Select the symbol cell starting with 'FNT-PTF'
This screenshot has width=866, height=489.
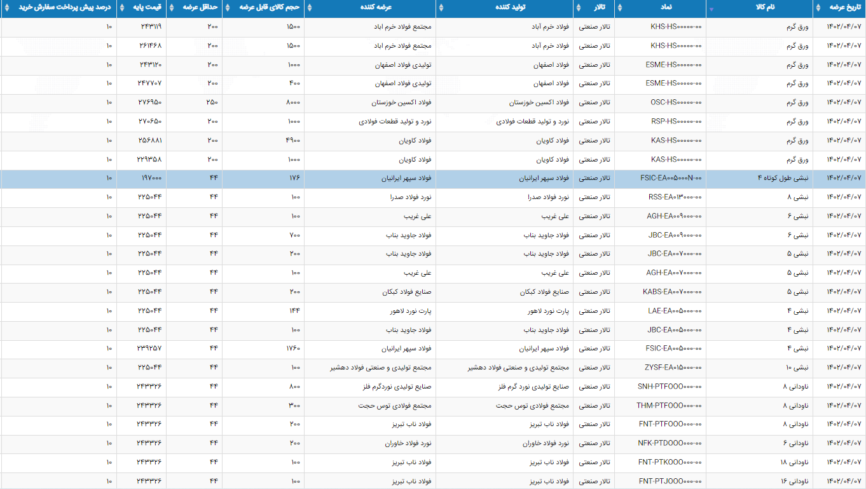click(x=670, y=424)
